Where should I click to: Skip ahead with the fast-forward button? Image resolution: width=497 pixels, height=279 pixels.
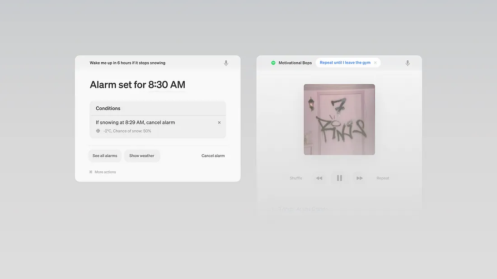[x=360, y=178]
